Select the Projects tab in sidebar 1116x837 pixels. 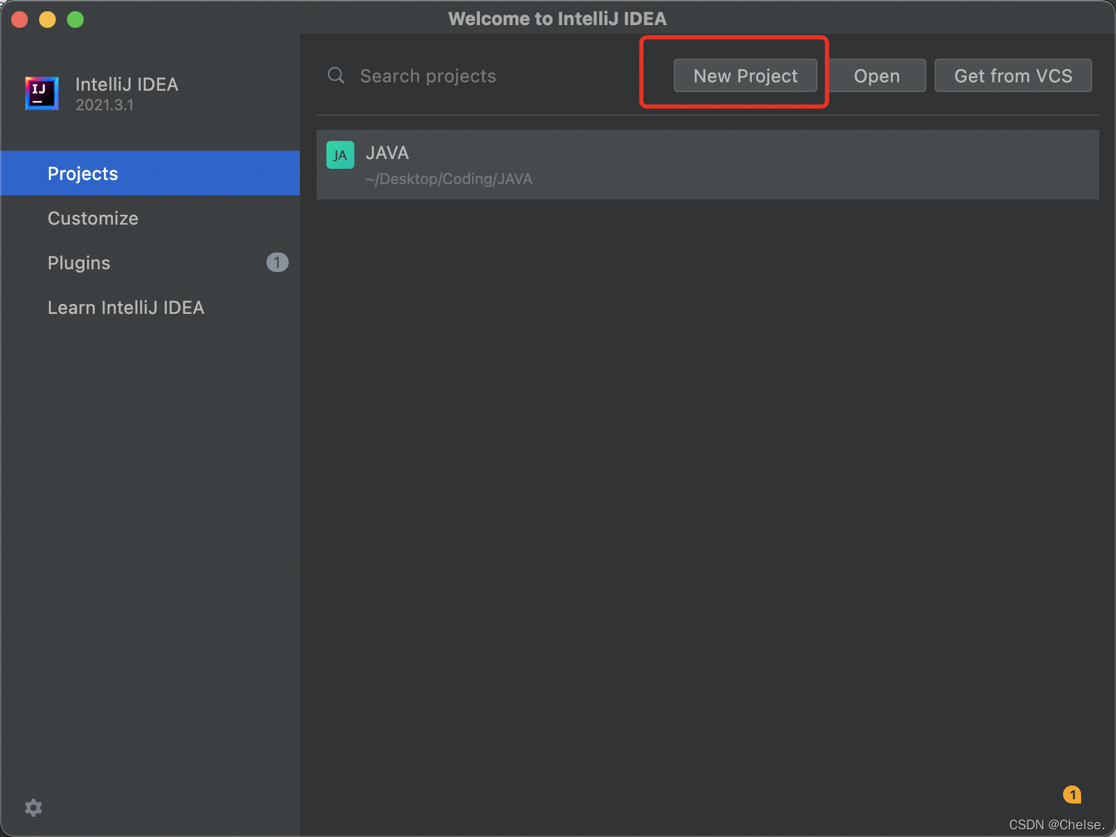[x=150, y=173]
